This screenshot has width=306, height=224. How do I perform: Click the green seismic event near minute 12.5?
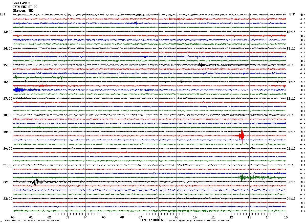tap(242, 177)
